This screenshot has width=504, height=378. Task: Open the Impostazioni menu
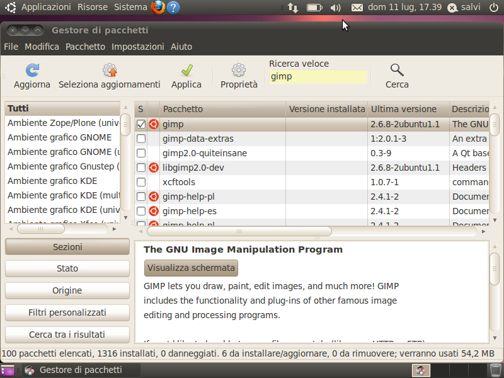(x=137, y=47)
